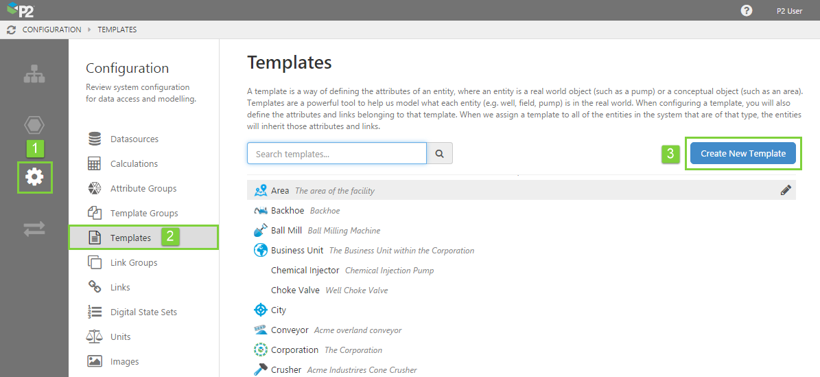This screenshot has height=377, width=820.
Task: Open Template Groups in the sidebar
Action: [x=143, y=214]
